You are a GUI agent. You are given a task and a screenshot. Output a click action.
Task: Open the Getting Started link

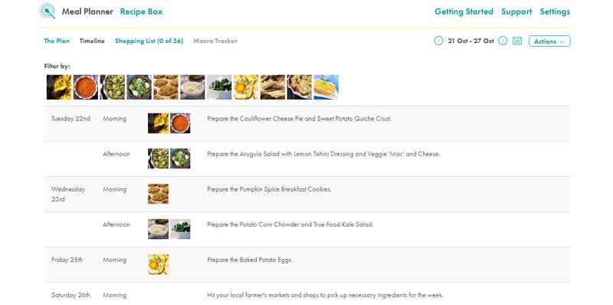pos(464,11)
